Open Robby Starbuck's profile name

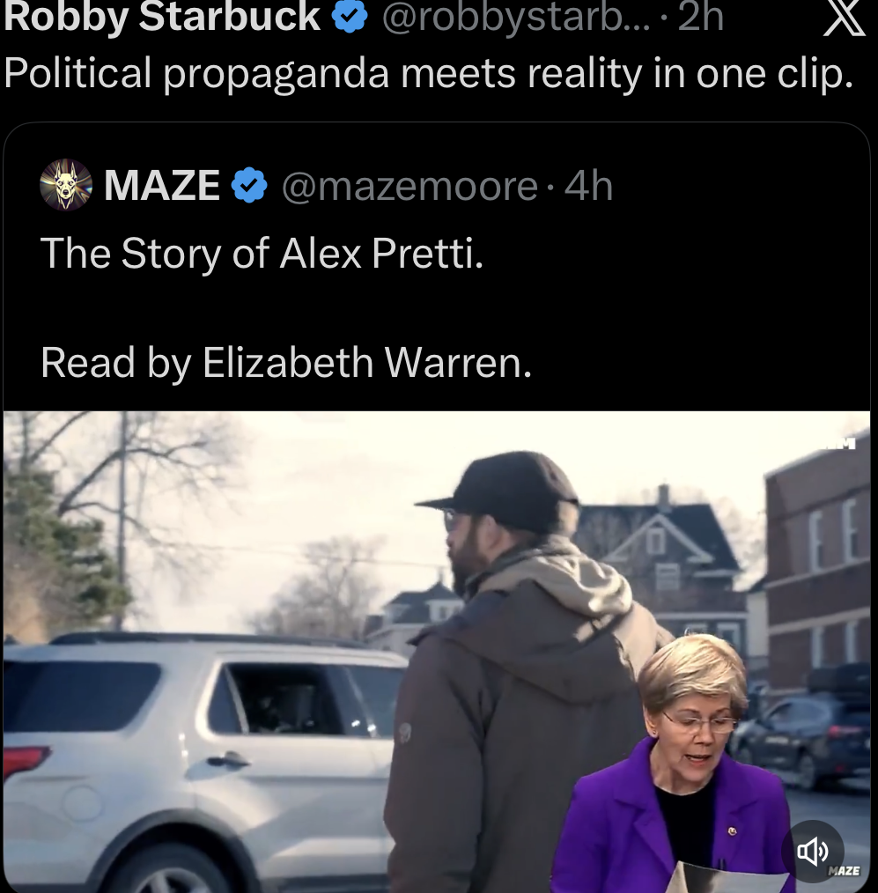(x=162, y=17)
